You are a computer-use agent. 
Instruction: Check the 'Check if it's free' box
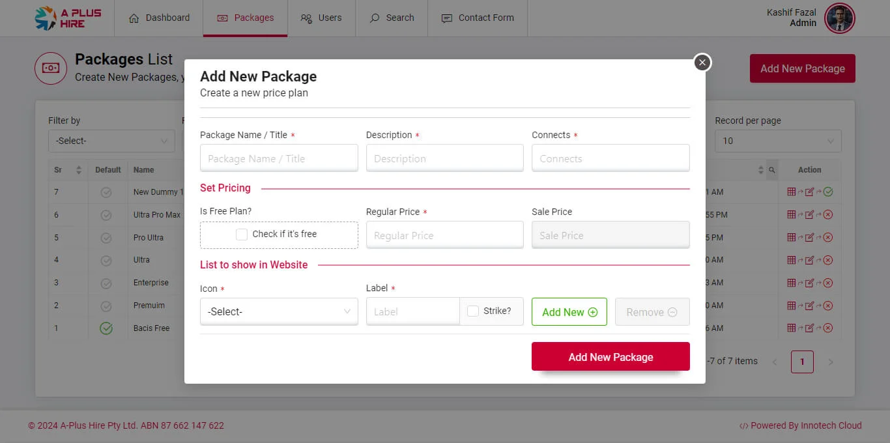[242, 235]
